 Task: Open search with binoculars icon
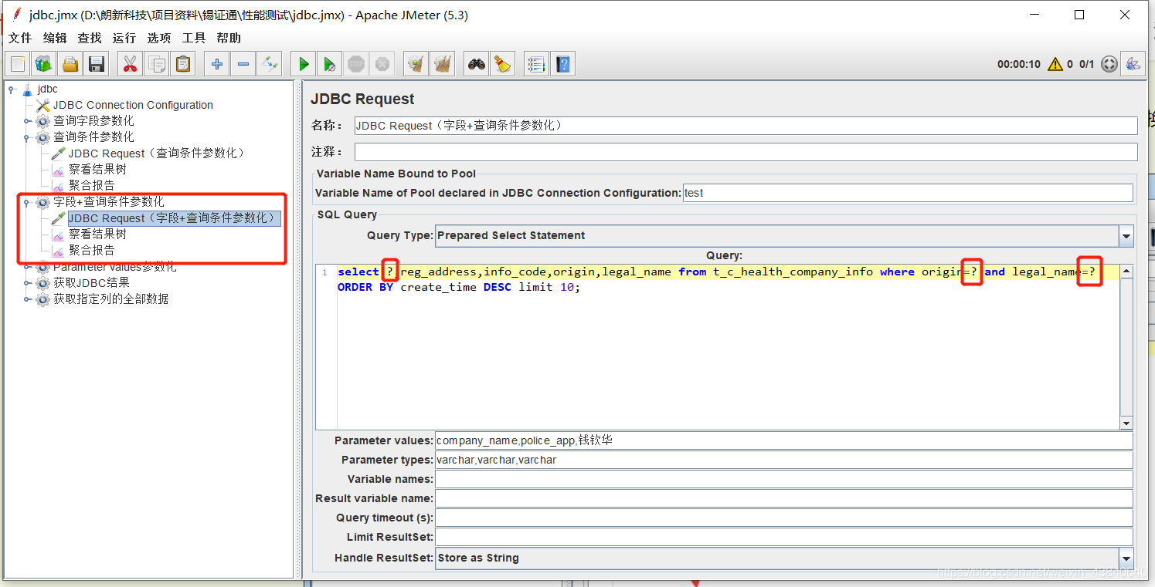(477, 64)
